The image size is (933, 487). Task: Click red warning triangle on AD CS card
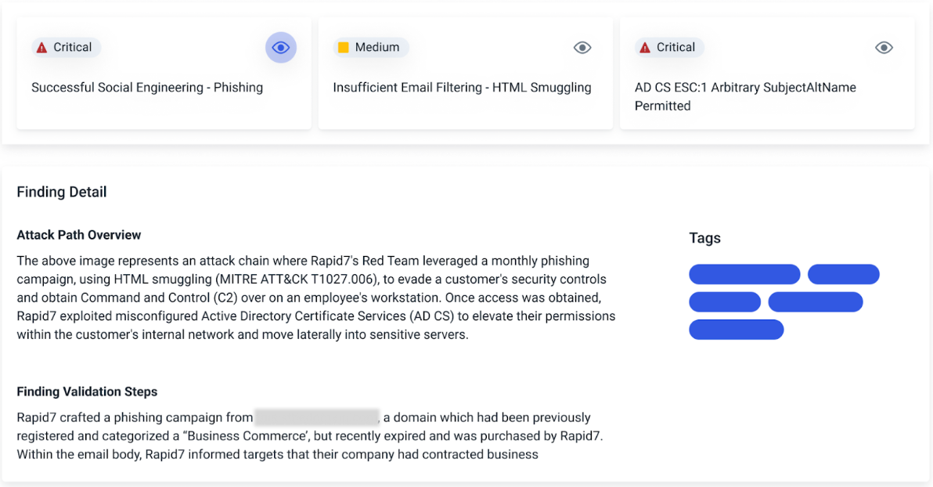pos(645,48)
